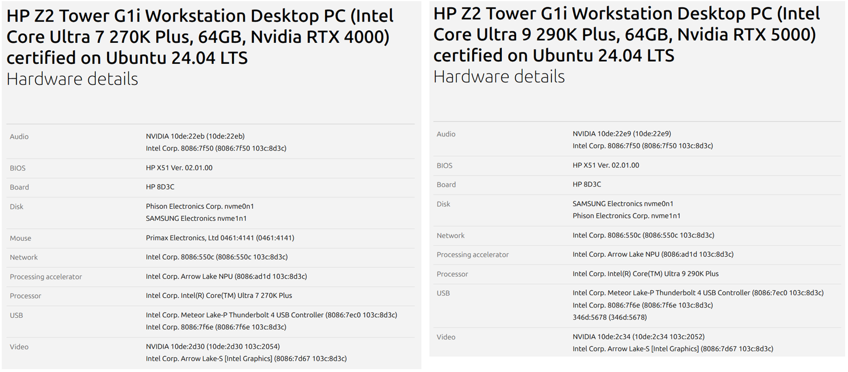This screenshot has height=372, width=848.
Task: Click 'Processing accelerator' label on RTX 5000 page
Action: [473, 255]
